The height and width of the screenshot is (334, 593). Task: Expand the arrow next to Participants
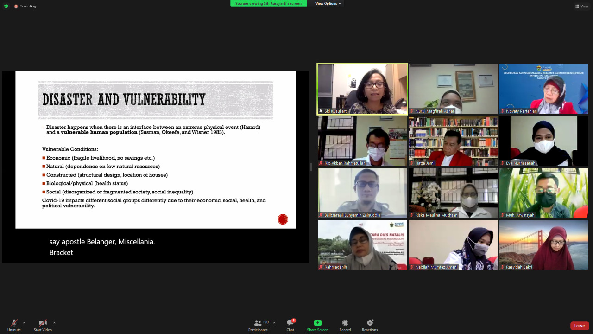(274, 323)
